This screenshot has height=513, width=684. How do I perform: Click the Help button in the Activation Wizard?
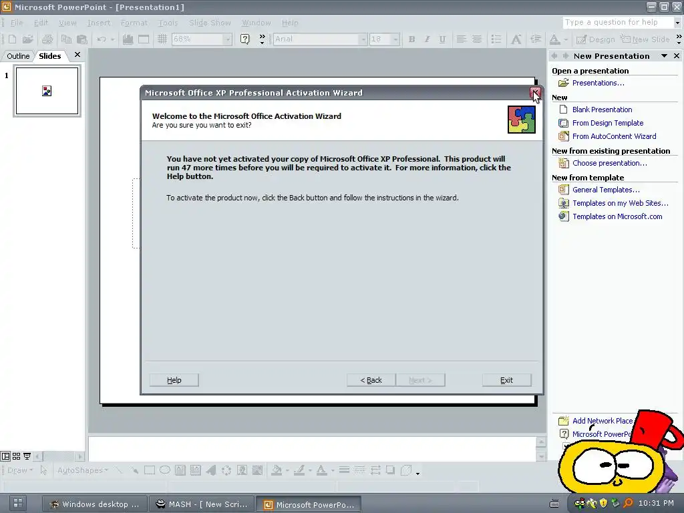click(x=174, y=380)
